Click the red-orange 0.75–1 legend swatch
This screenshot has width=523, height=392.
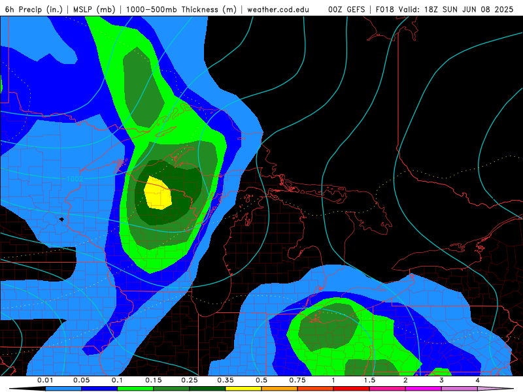pyautogui.click(x=316, y=389)
